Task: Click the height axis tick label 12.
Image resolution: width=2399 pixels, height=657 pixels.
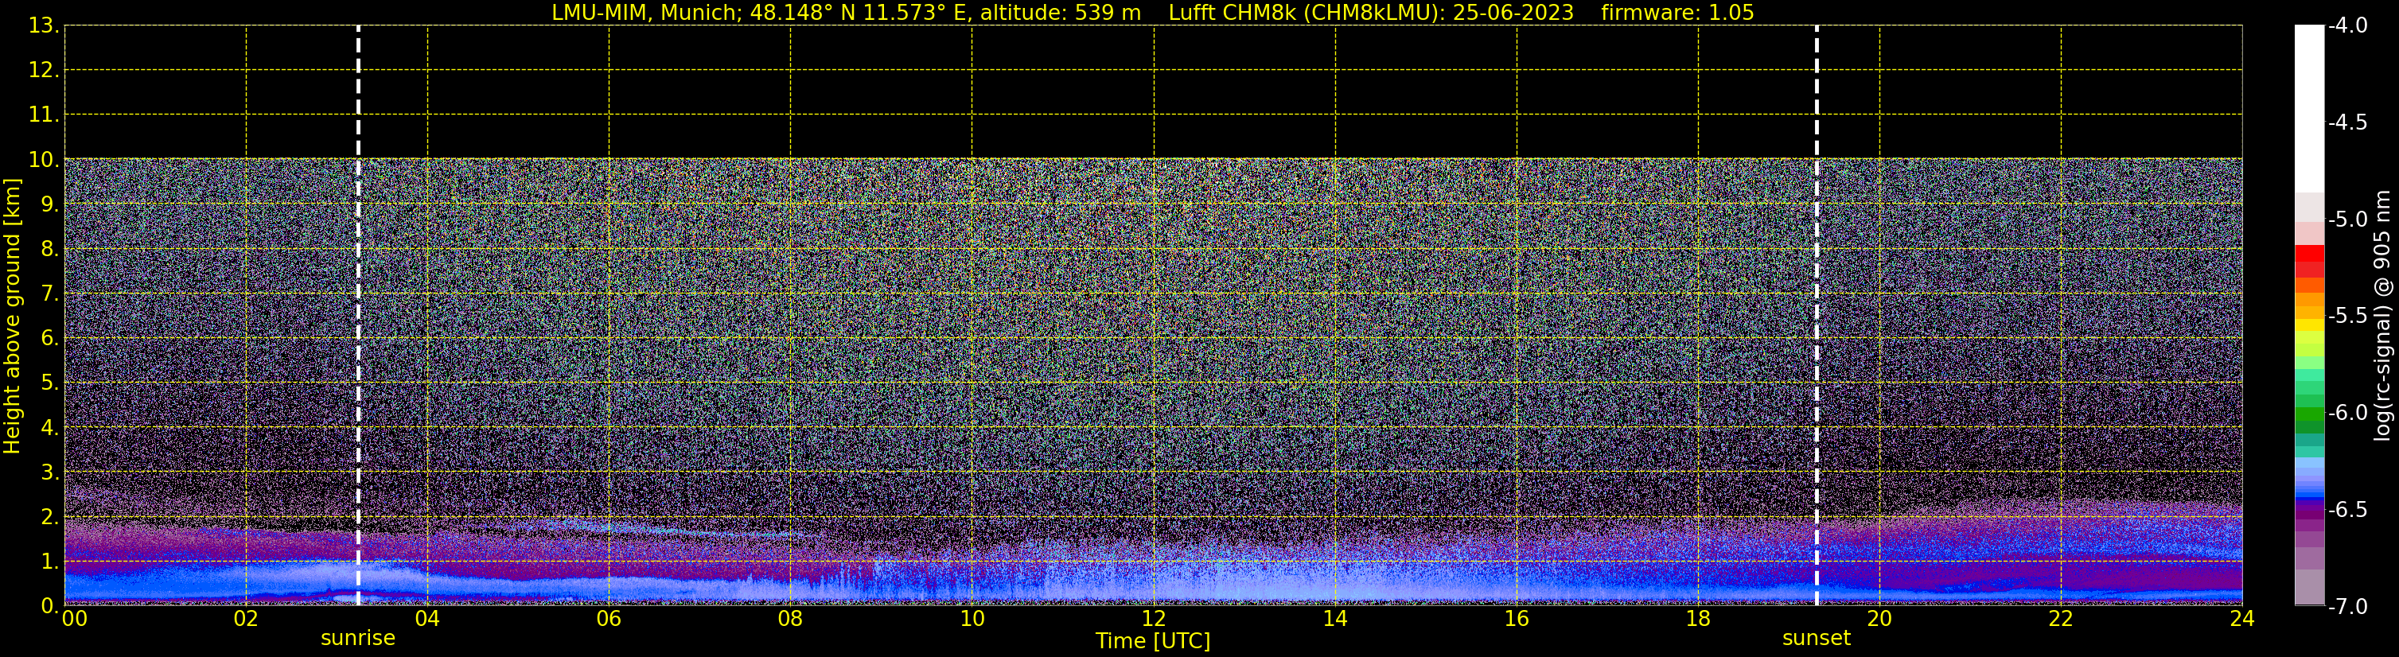Action: coord(43,71)
